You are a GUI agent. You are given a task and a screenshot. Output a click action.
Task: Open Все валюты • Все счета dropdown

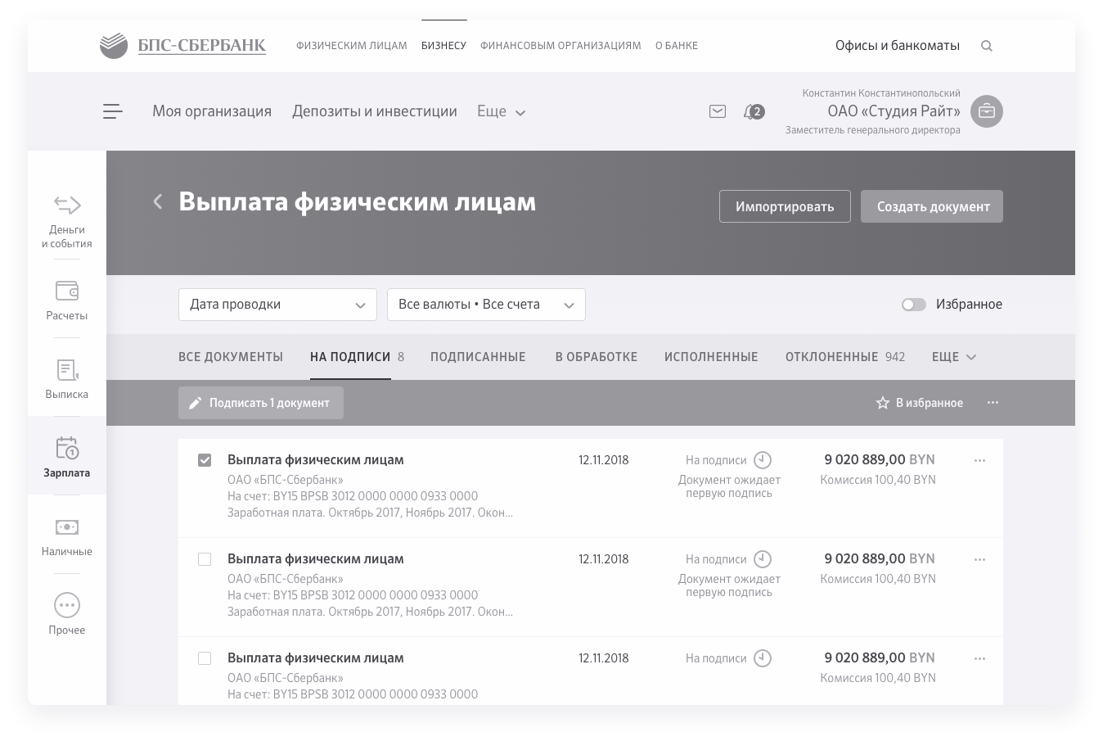pyautogui.click(x=486, y=305)
